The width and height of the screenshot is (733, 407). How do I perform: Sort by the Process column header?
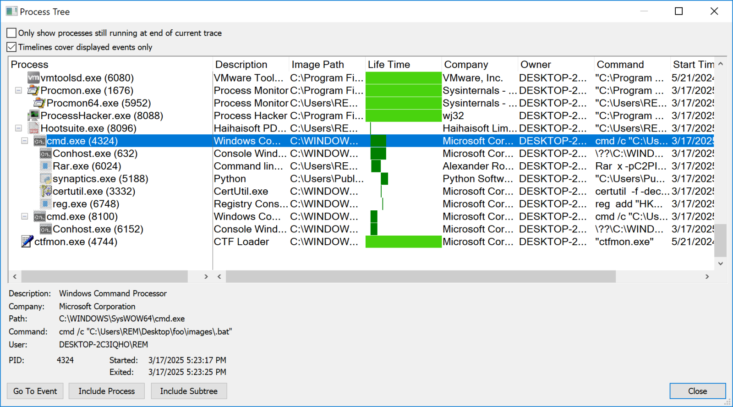tap(110, 64)
